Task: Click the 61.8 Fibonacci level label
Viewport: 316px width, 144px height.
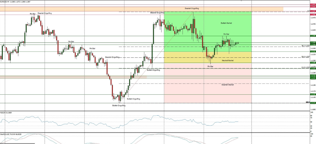Action: coord(305,68)
